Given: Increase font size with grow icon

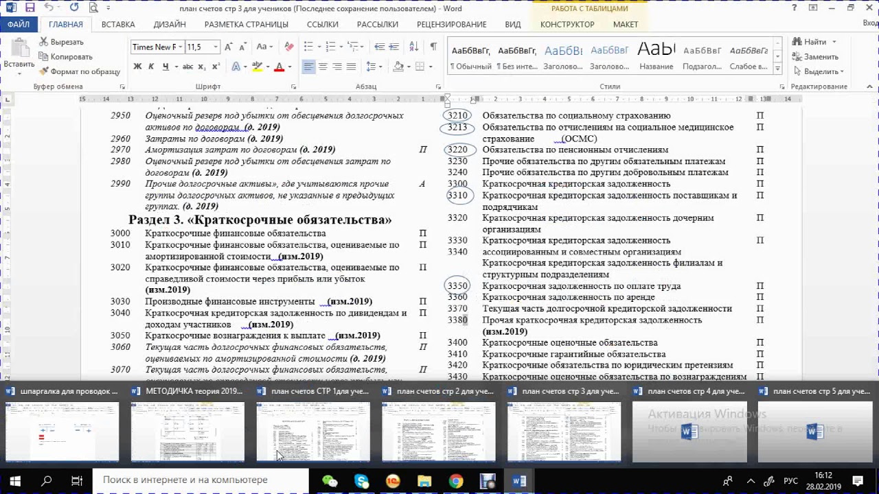Looking at the screenshot, I should coord(230,47).
